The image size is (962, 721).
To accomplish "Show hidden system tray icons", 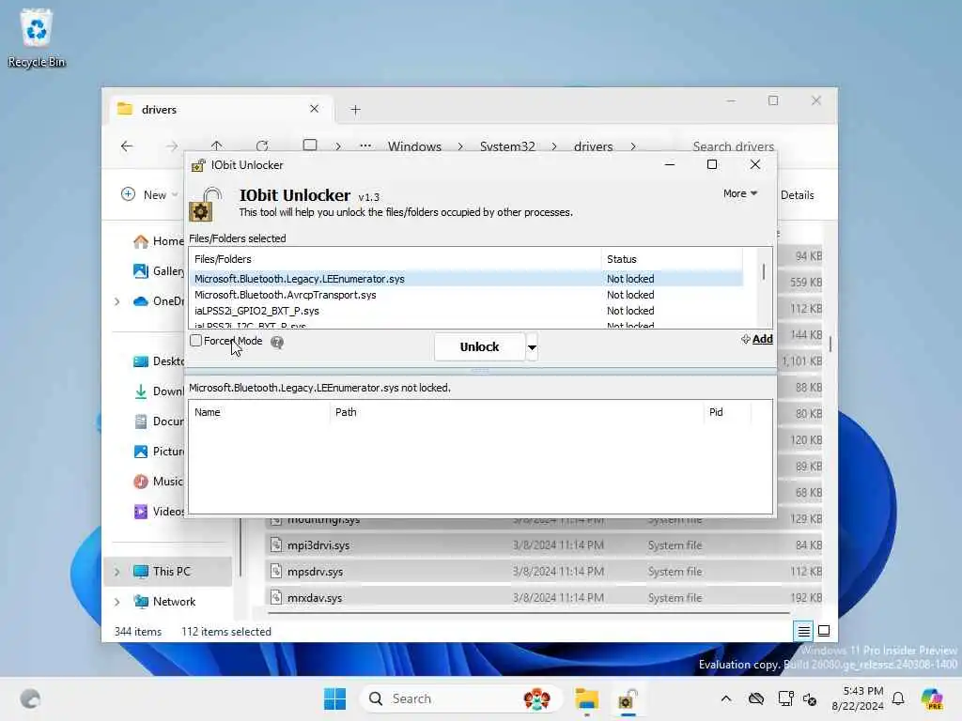I will (x=726, y=698).
